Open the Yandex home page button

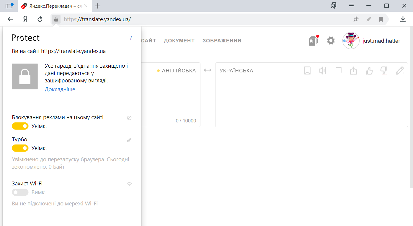point(25,19)
